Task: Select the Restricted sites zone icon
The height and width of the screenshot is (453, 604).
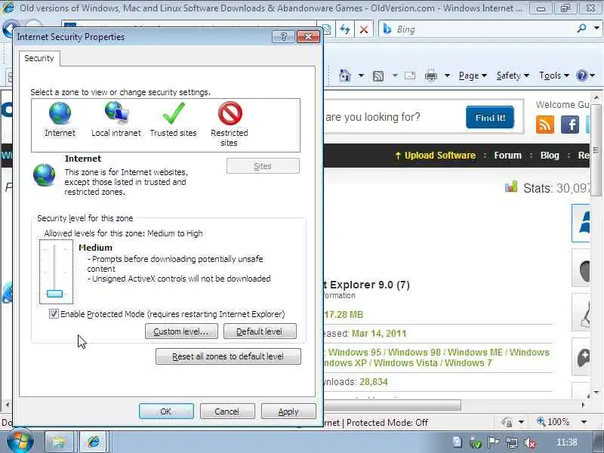Action: point(230,113)
